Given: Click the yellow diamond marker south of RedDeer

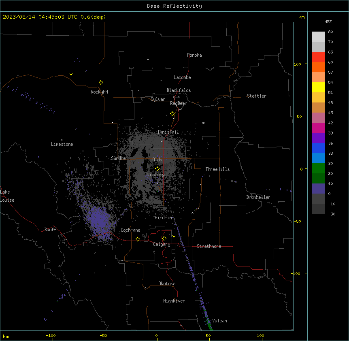Looking at the screenshot, I should (x=172, y=114).
